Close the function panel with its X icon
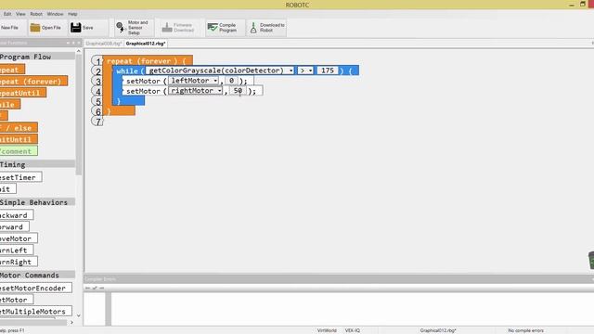 [78, 43]
